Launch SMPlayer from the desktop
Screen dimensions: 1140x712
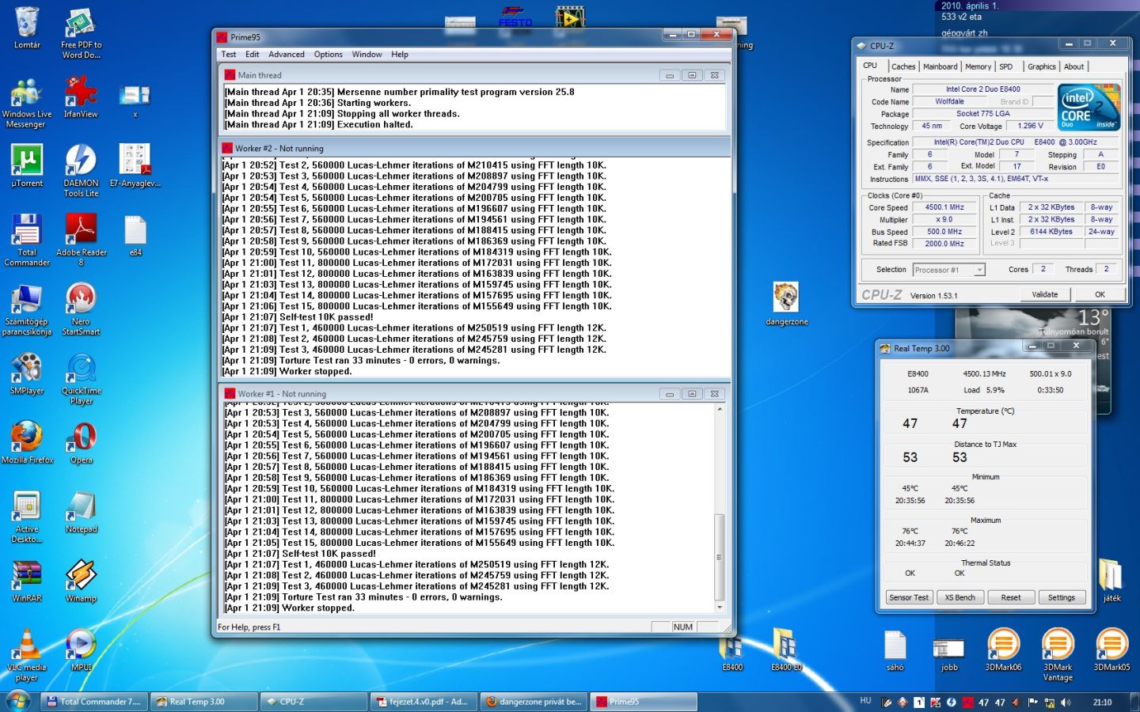click(x=27, y=373)
